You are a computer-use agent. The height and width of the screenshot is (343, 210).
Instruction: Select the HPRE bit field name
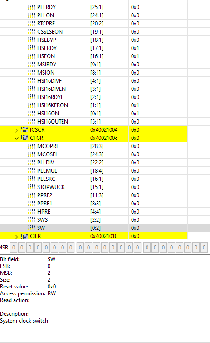[x=44, y=212]
